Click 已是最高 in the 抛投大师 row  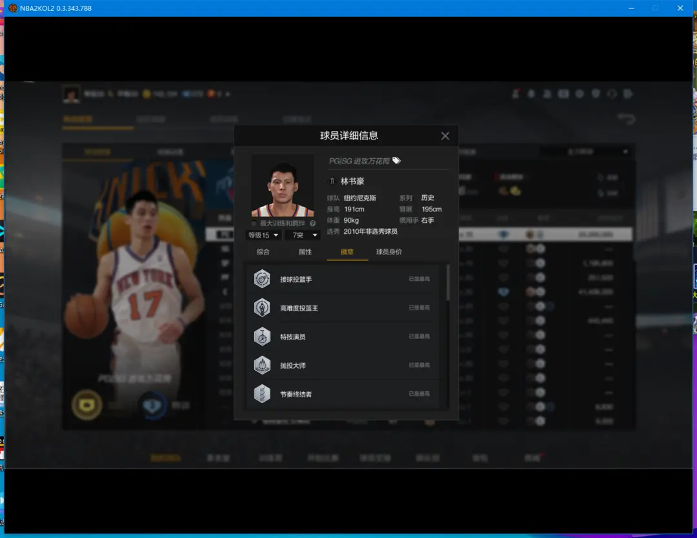[419, 365]
